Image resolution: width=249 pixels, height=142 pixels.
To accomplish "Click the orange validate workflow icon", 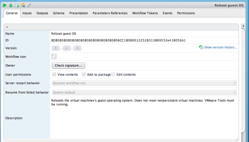I will point(23,5).
